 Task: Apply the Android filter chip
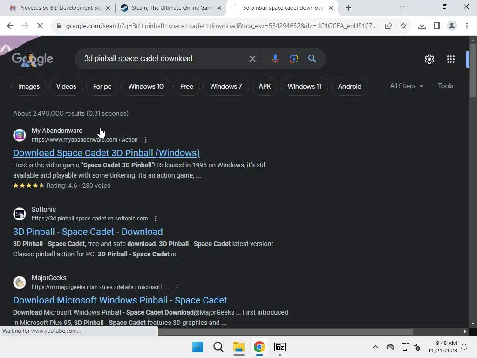(350, 86)
